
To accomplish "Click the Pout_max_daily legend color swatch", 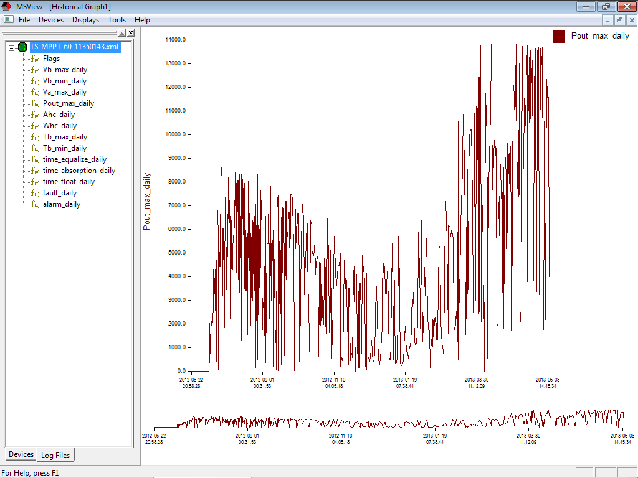I will pyautogui.click(x=559, y=36).
